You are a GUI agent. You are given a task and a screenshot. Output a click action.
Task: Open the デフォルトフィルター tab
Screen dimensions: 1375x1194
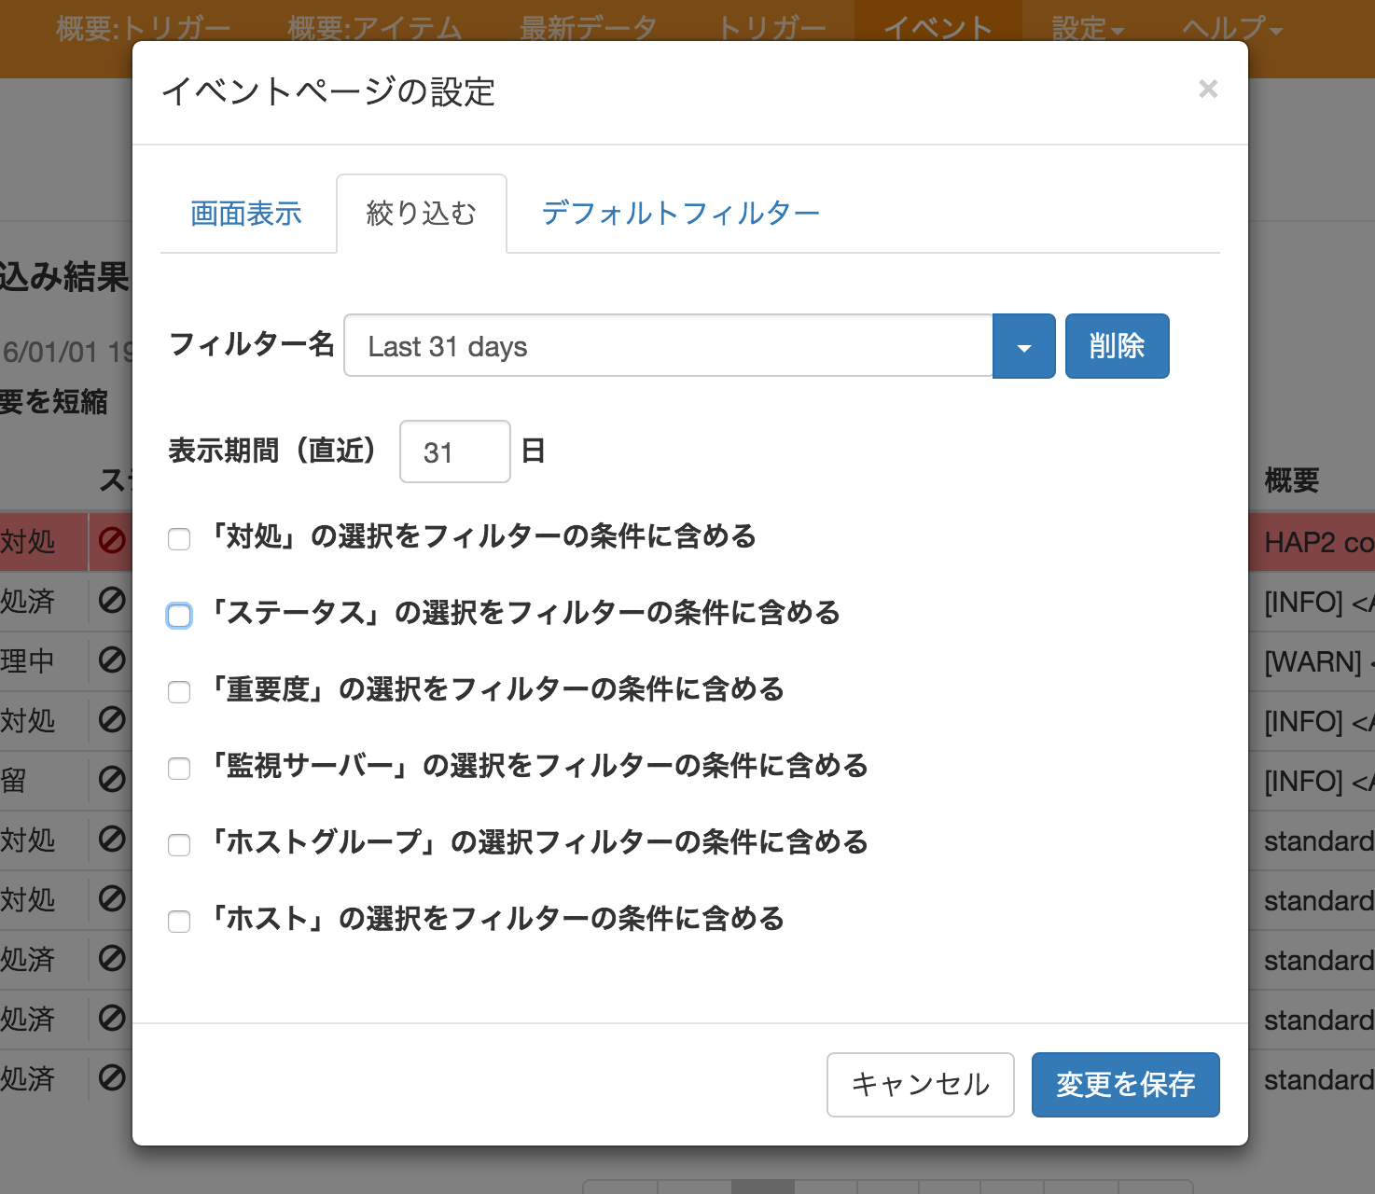680,214
